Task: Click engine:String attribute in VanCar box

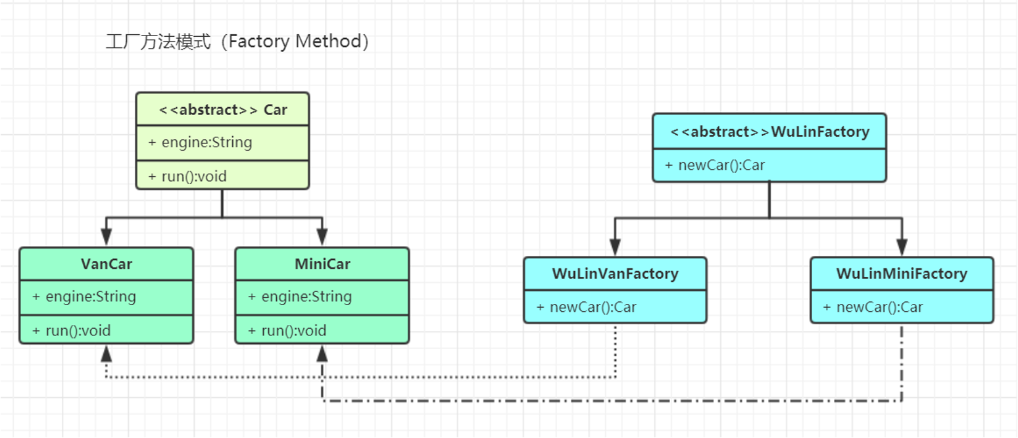Action: (84, 297)
